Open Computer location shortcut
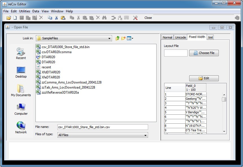 [21, 109]
